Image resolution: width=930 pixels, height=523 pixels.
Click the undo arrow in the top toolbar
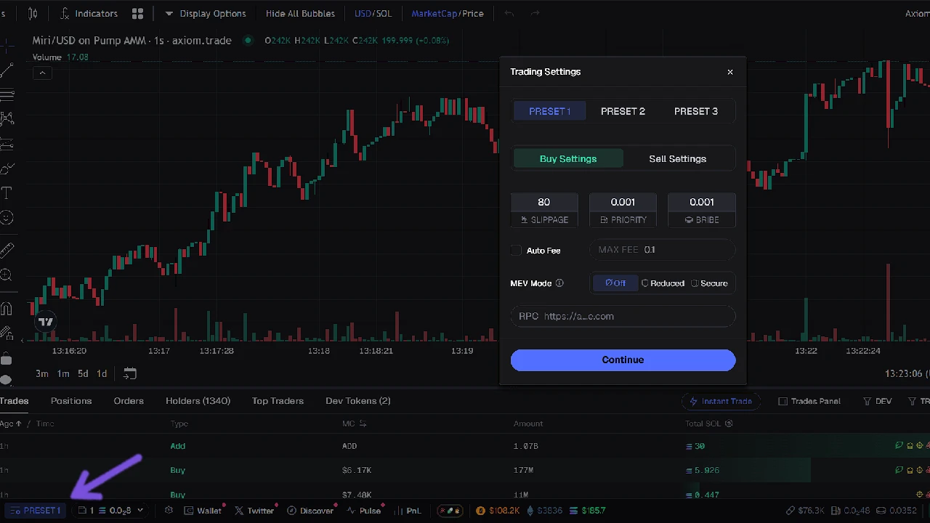point(509,13)
